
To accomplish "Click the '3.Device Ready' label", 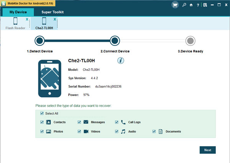I will [x=191, y=51].
